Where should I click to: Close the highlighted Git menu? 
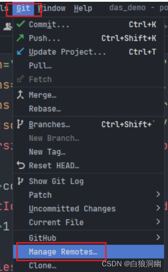point(23,8)
